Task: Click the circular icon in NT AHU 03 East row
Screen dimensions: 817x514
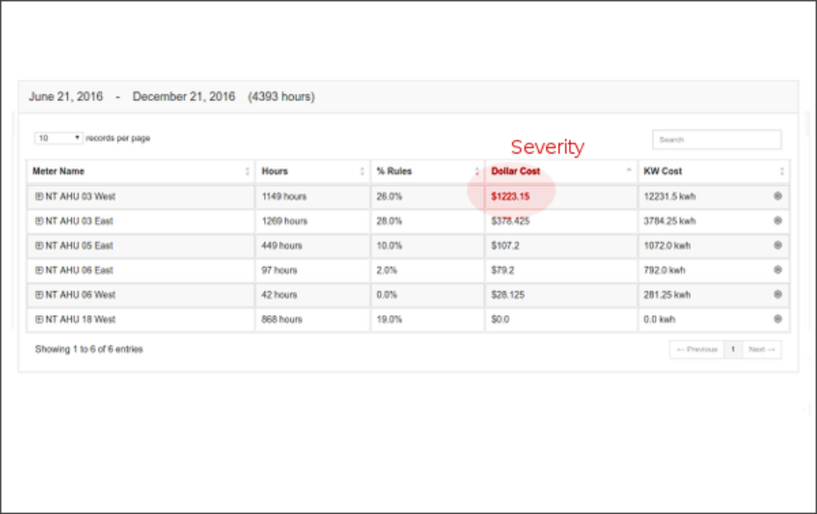Action: click(x=778, y=220)
